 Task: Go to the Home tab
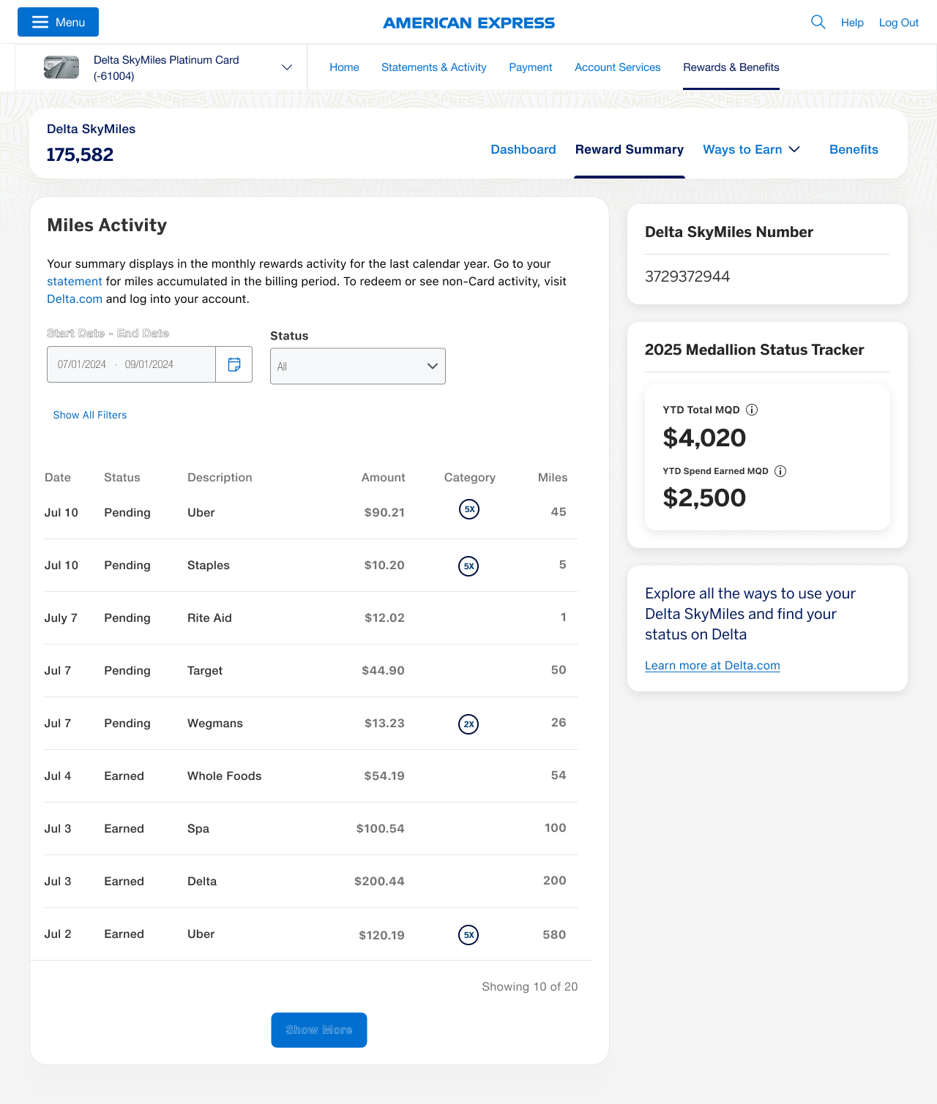[x=344, y=67]
